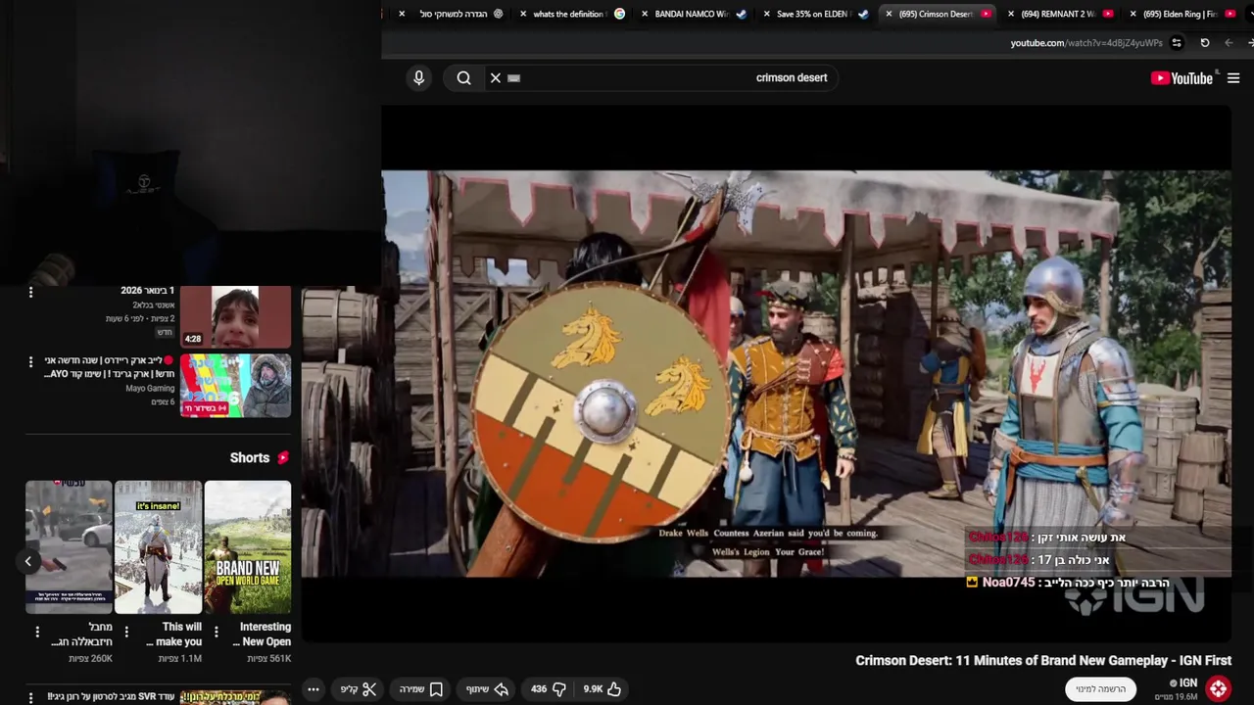Start voice search with the microphone
The image size is (1254, 705).
(418, 78)
